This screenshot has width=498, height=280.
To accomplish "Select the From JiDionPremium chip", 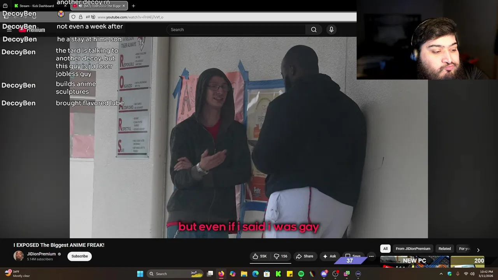I will (413, 249).
